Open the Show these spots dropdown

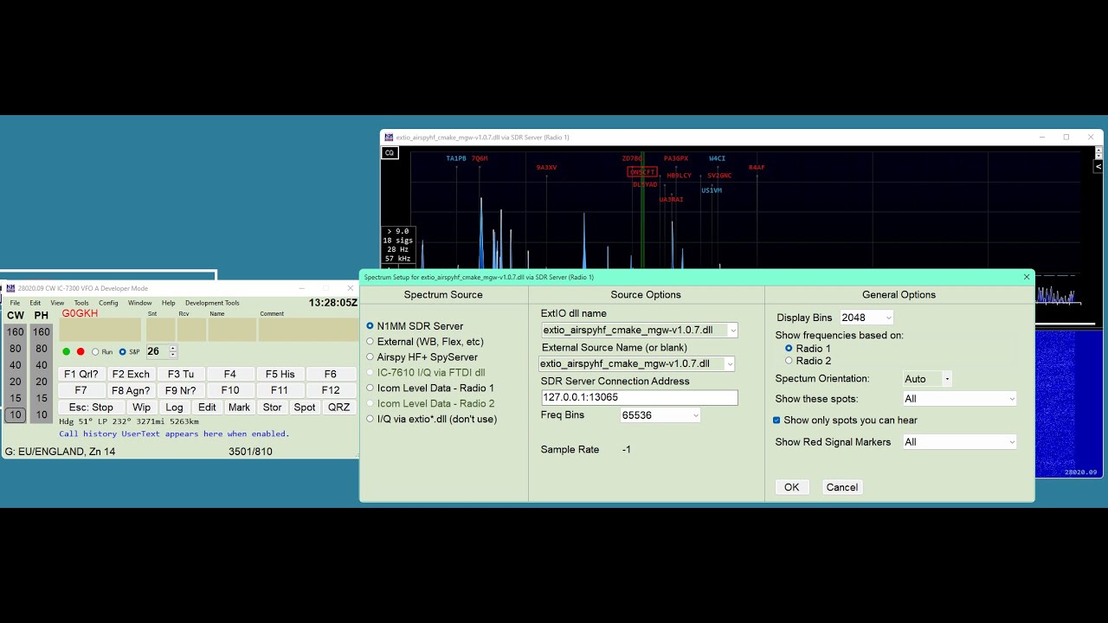coord(1012,399)
